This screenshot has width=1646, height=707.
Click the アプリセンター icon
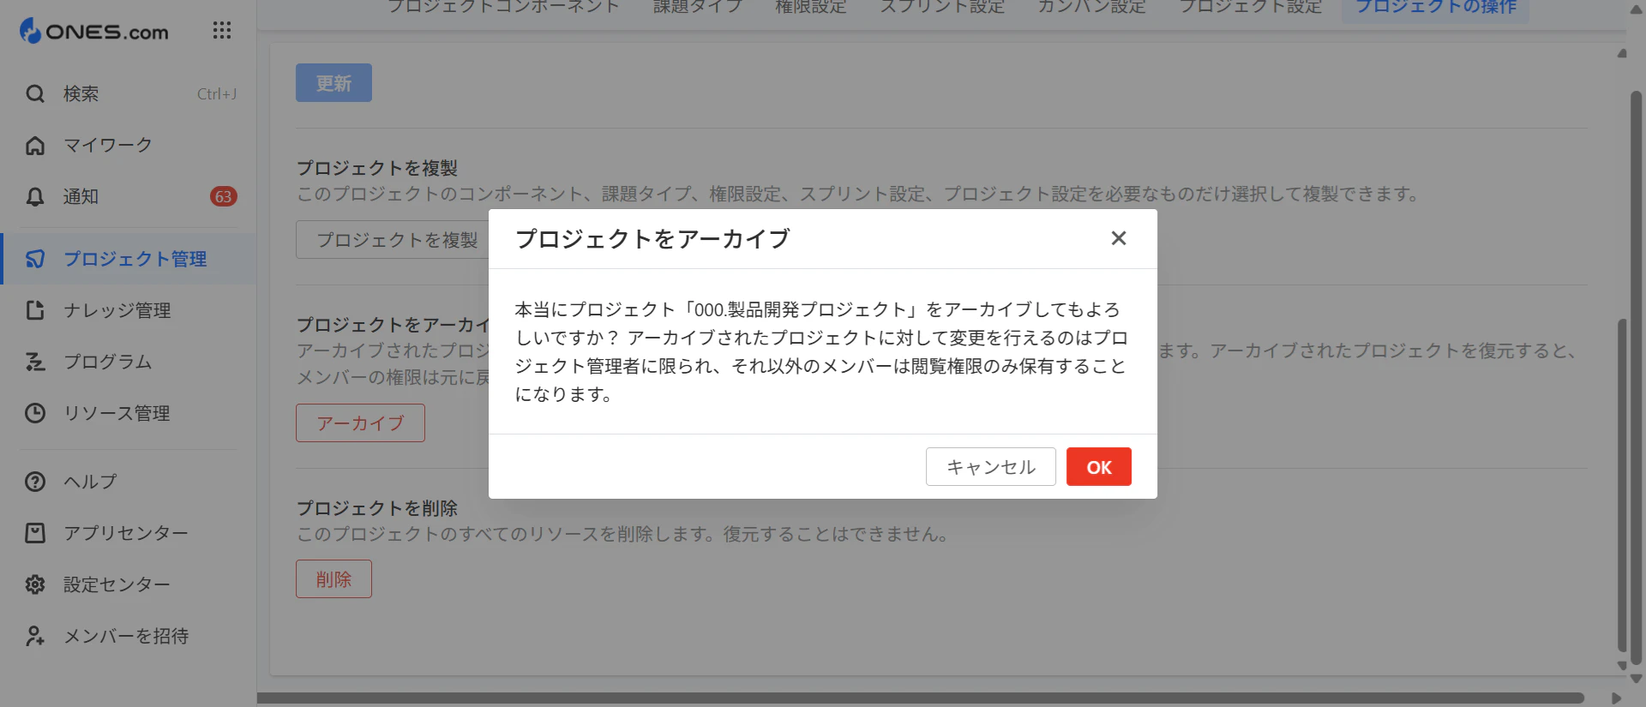pos(35,533)
